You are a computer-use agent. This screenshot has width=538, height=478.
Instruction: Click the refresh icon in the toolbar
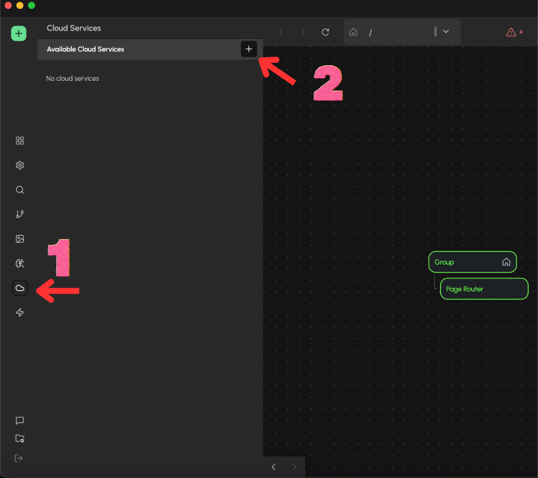pyautogui.click(x=326, y=32)
